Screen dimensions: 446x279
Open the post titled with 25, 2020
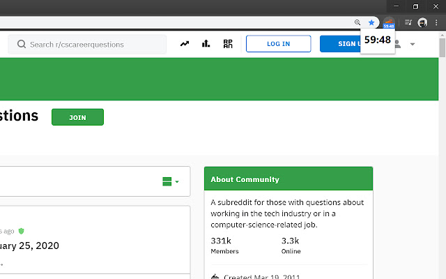click(x=29, y=246)
